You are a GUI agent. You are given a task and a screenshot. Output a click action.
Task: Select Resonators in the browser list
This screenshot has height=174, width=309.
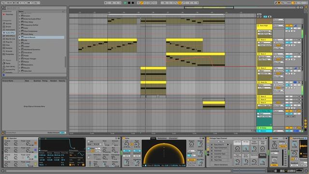click(x=28, y=65)
